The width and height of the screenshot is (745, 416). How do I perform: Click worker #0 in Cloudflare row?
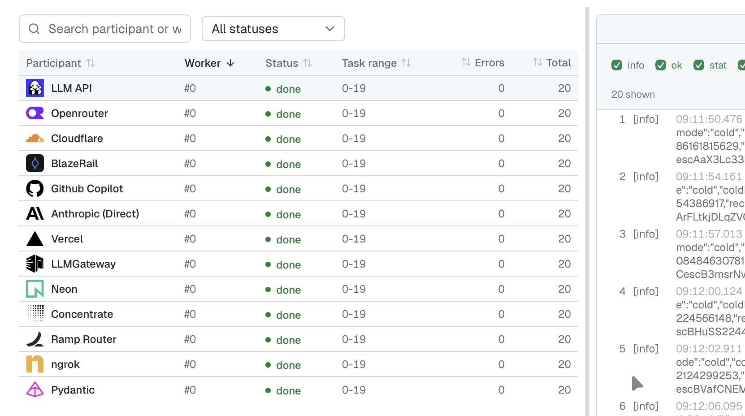point(190,139)
